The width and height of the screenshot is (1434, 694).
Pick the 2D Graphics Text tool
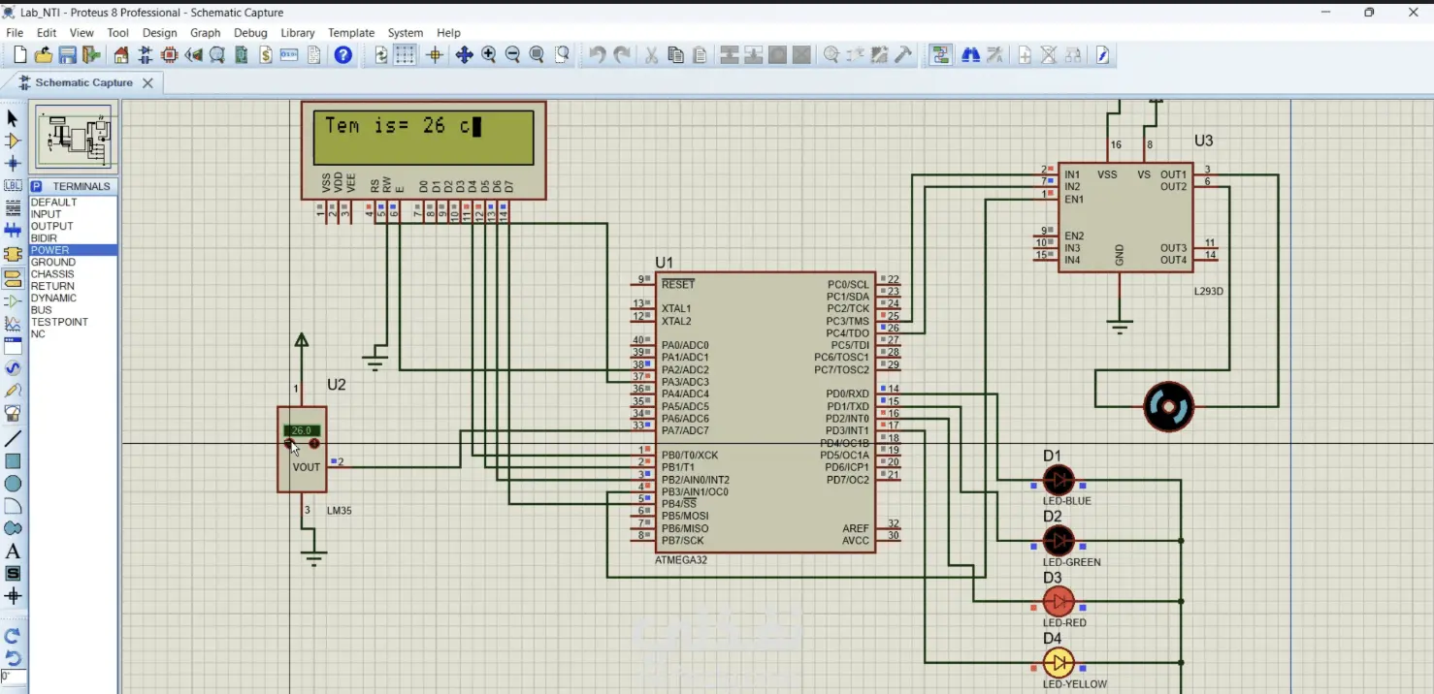tap(13, 552)
